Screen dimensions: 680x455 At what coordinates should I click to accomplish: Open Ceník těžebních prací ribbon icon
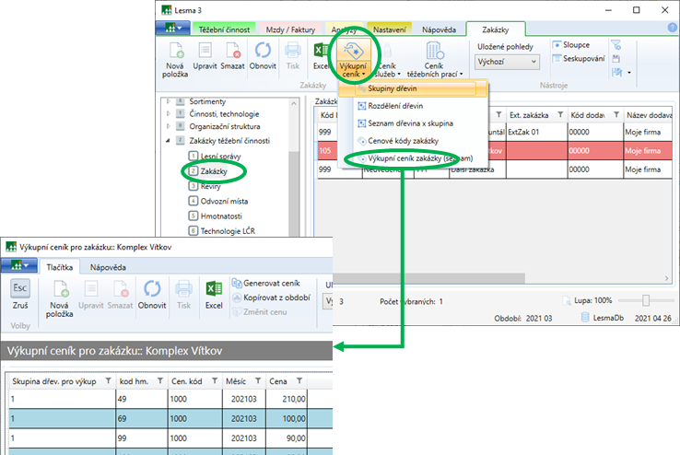pyautogui.click(x=433, y=55)
